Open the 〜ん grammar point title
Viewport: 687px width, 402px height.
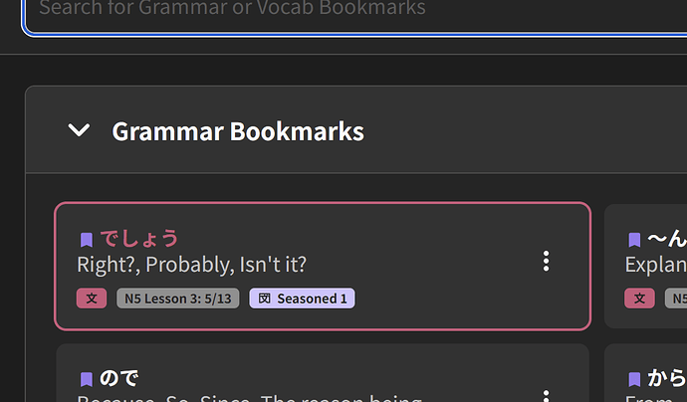coord(665,239)
